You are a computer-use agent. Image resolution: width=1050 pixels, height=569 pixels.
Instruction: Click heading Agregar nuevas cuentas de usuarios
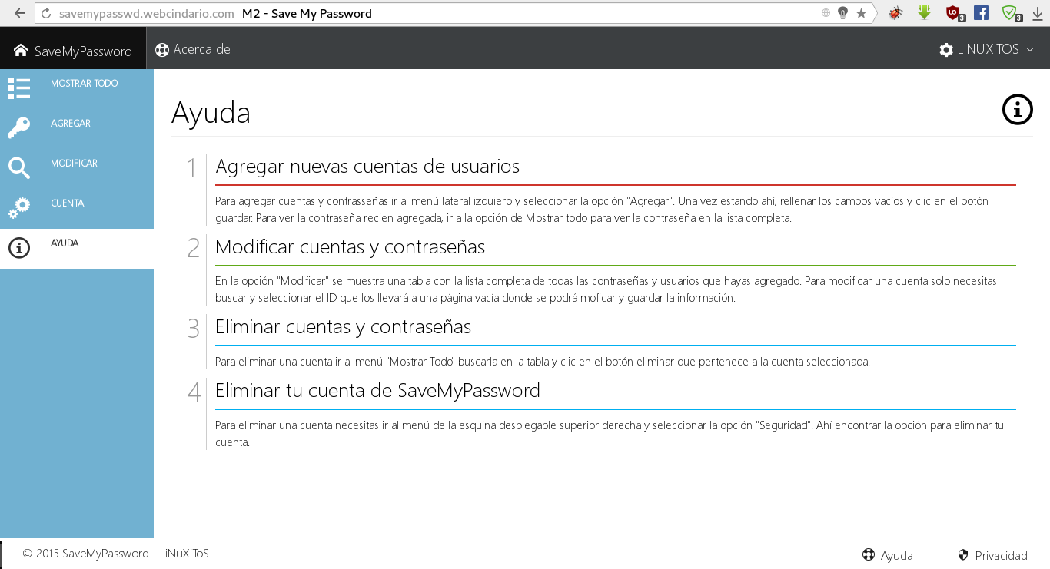[x=367, y=166]
